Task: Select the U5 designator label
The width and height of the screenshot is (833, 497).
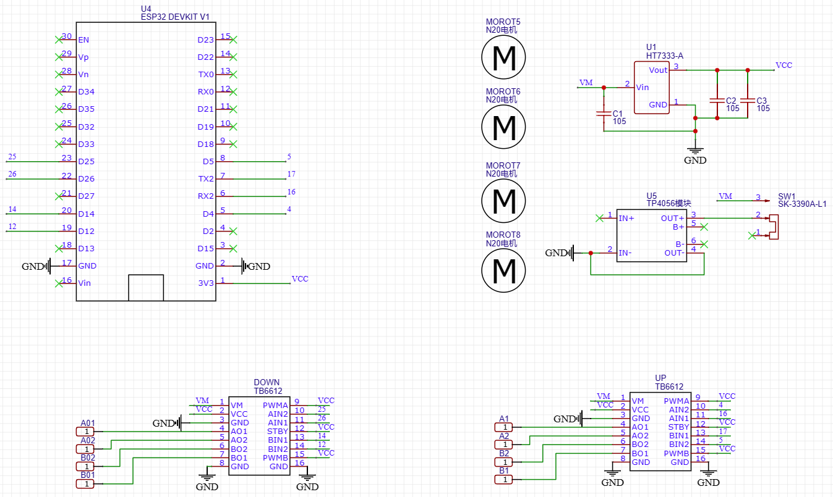Action: click(x=651, y=195)
